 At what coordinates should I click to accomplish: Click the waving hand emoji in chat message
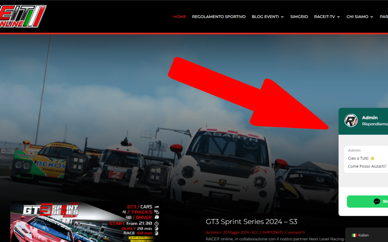[372, 158]
